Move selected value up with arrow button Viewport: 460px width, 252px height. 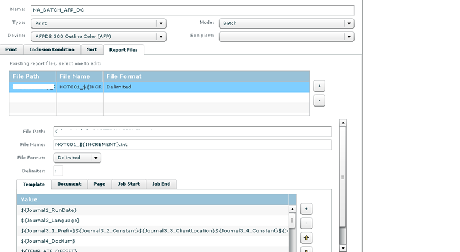point(306,237)
